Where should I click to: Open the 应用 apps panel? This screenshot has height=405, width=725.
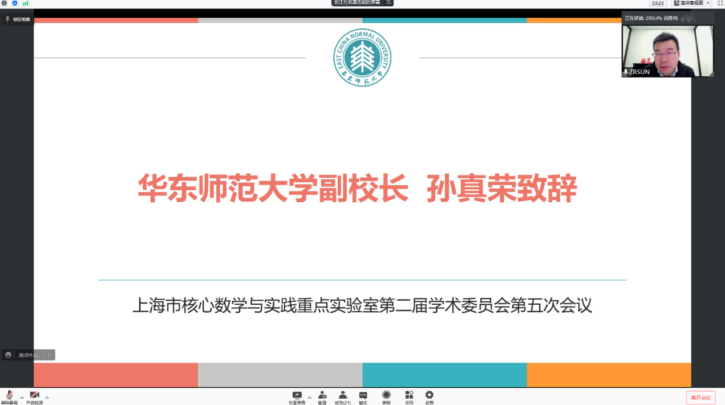pos(409,397)
